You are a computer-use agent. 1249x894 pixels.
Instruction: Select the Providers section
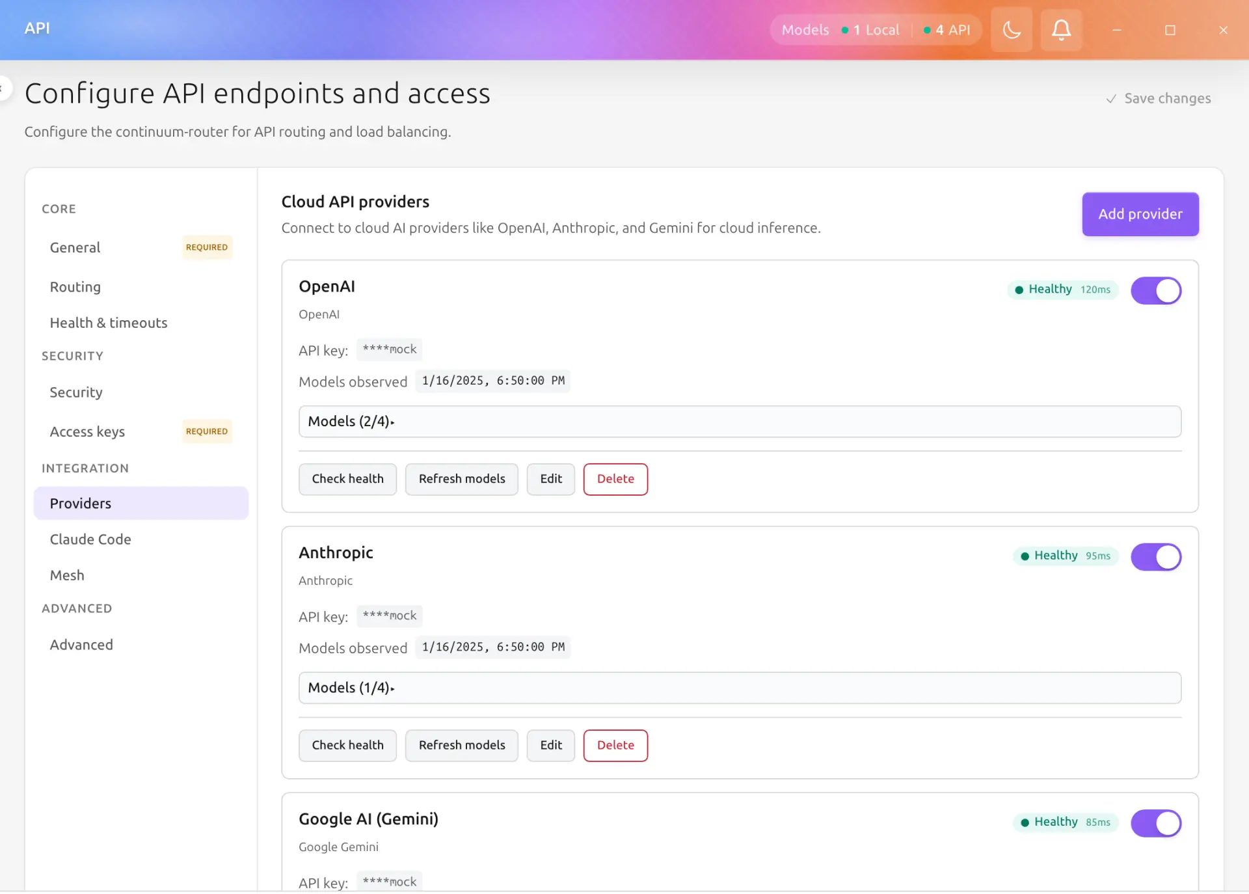pyautogui.click(x=141, y=503)
